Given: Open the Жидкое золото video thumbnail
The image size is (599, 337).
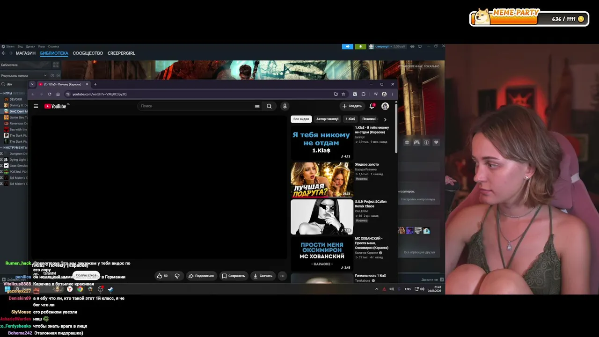Looking at the screenshot, I should click(x=322, y=180).
